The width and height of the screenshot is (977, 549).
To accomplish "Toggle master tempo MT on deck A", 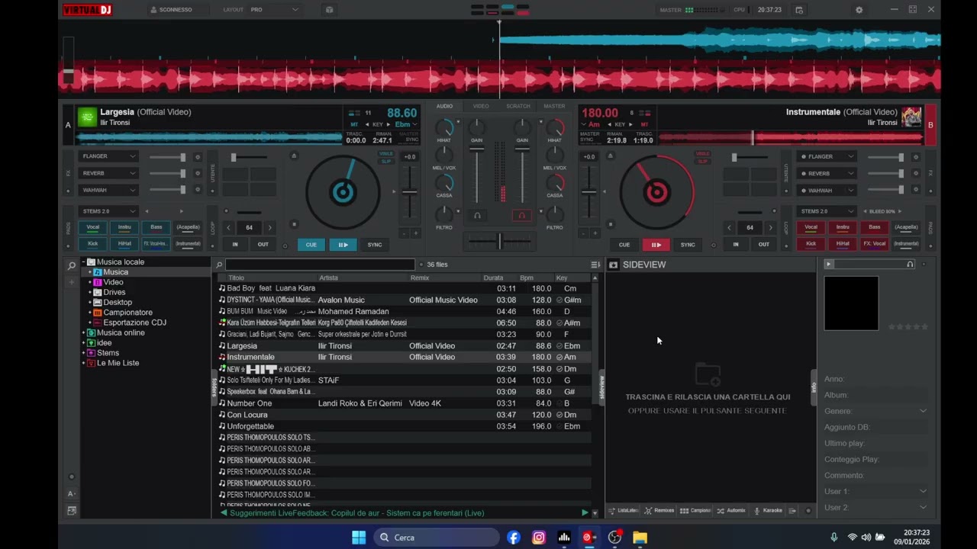I will pos(354,124).
